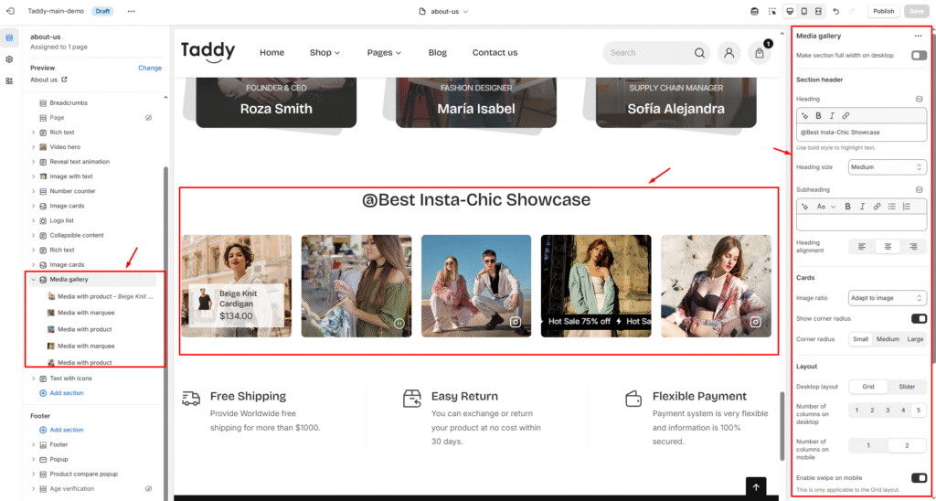Open app embeds icon in left rail
Viewport: 936px width, 501px height.
[x=9, y=80]
